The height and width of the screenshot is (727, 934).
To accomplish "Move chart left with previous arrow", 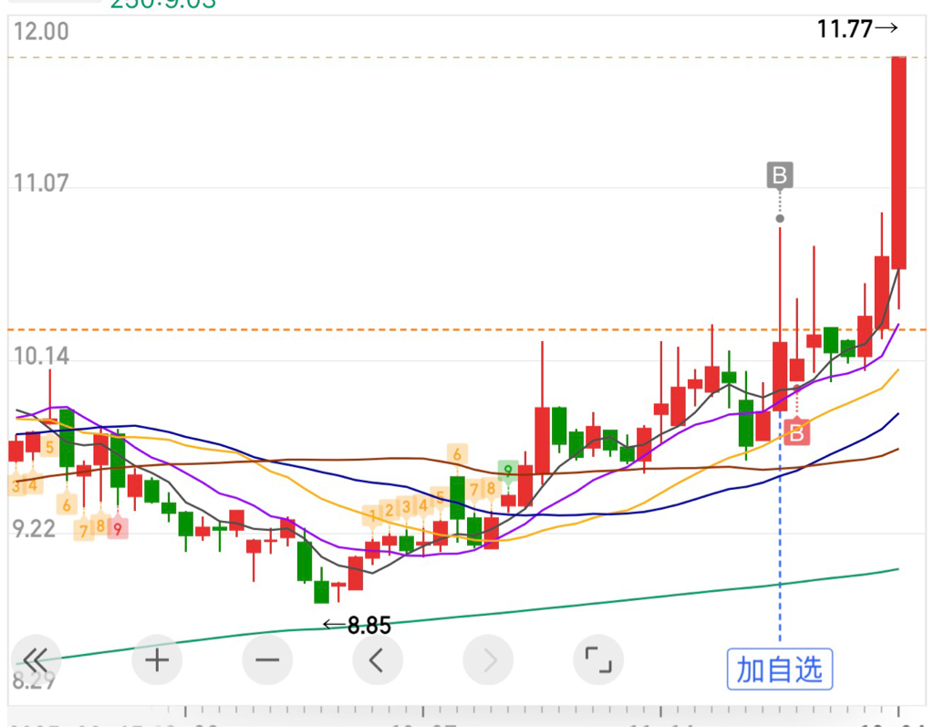I will (x=378, y=659).
